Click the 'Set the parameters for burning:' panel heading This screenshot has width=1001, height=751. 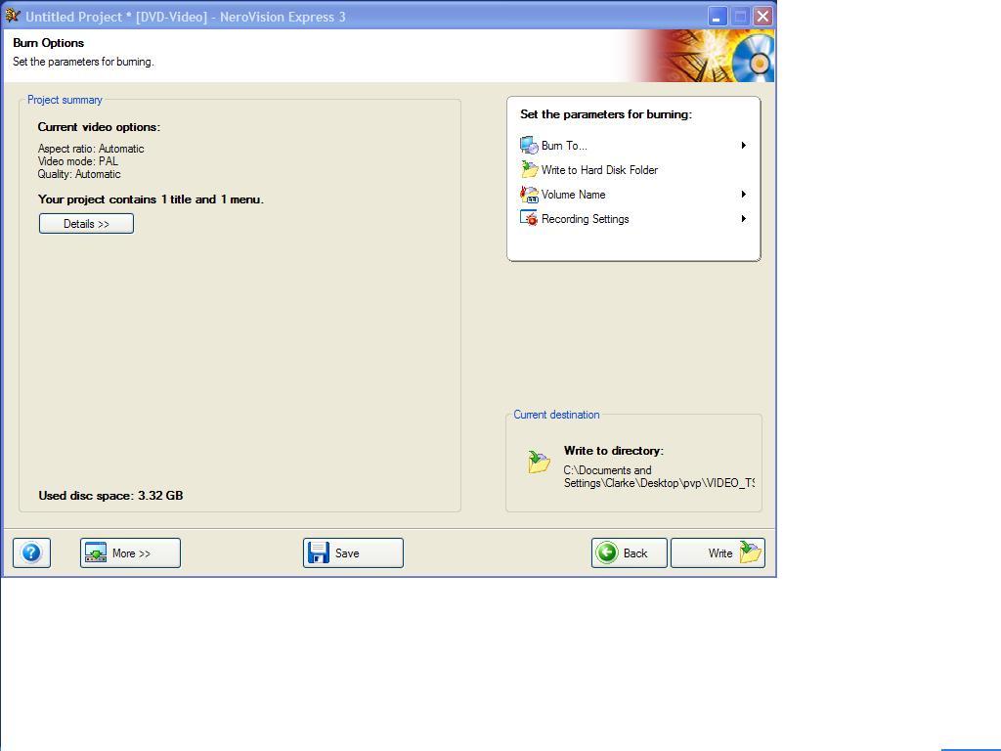[x=606, y=114]
